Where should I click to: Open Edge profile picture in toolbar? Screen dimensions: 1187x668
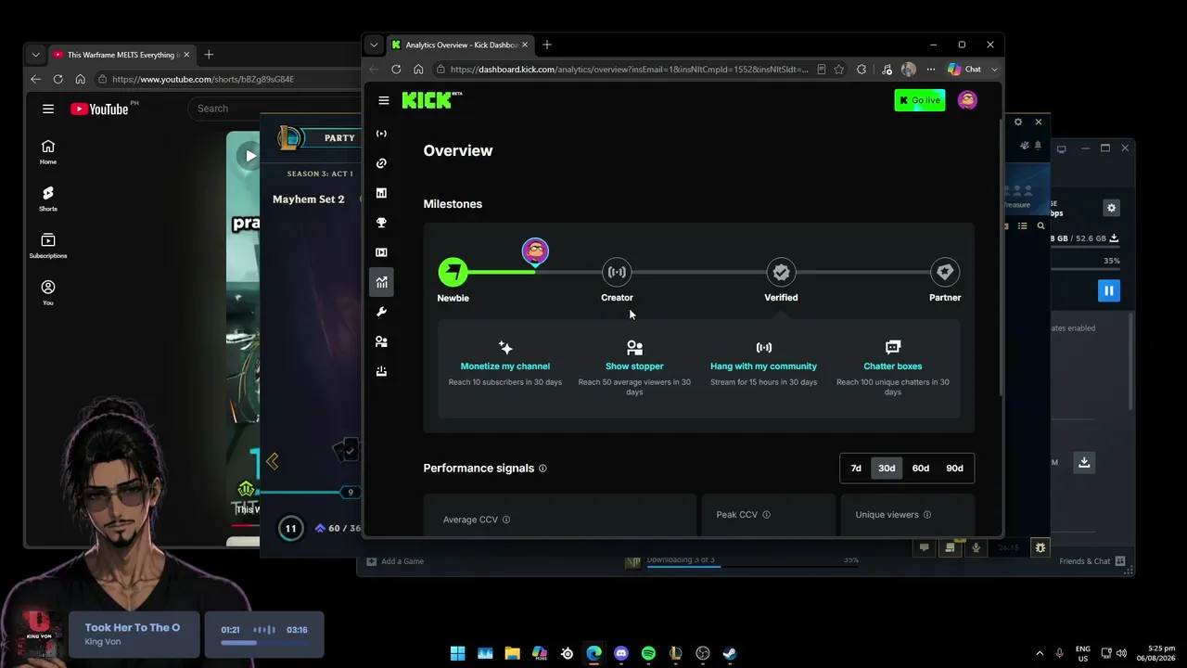(909, 70)
